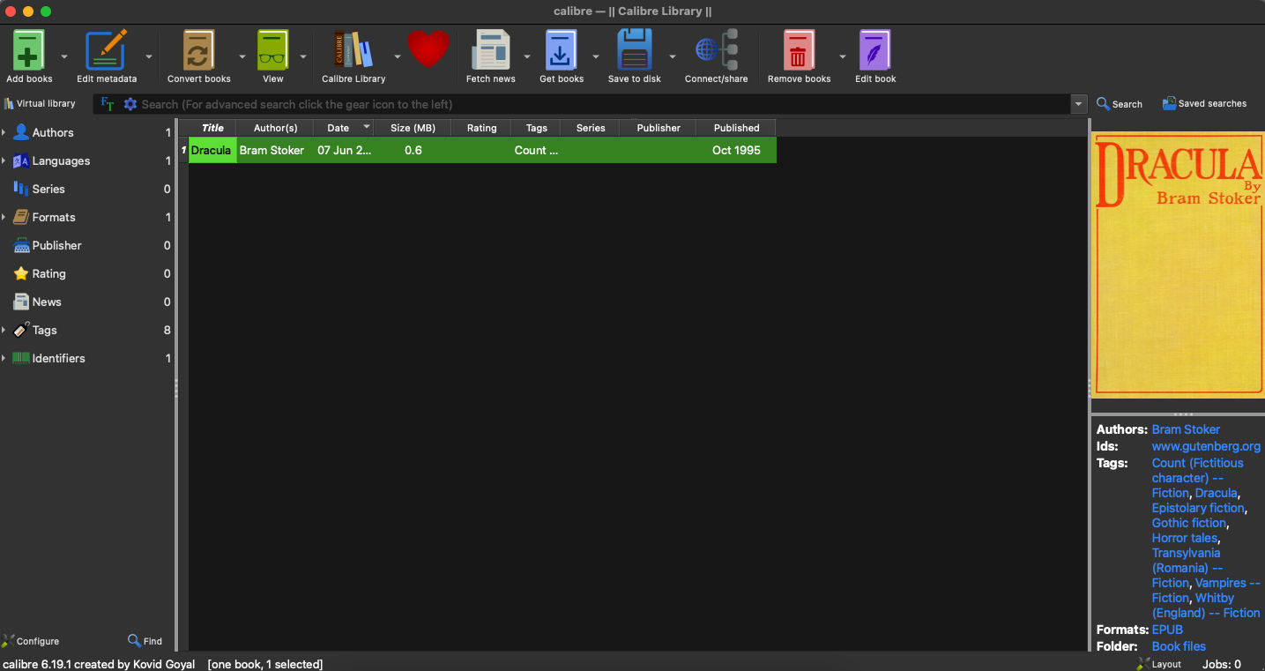Select the Convert books icon
Screen dimensions: 1265x671
197,48
